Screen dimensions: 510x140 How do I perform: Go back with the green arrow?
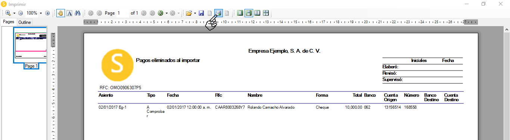(x=161, y=13)
